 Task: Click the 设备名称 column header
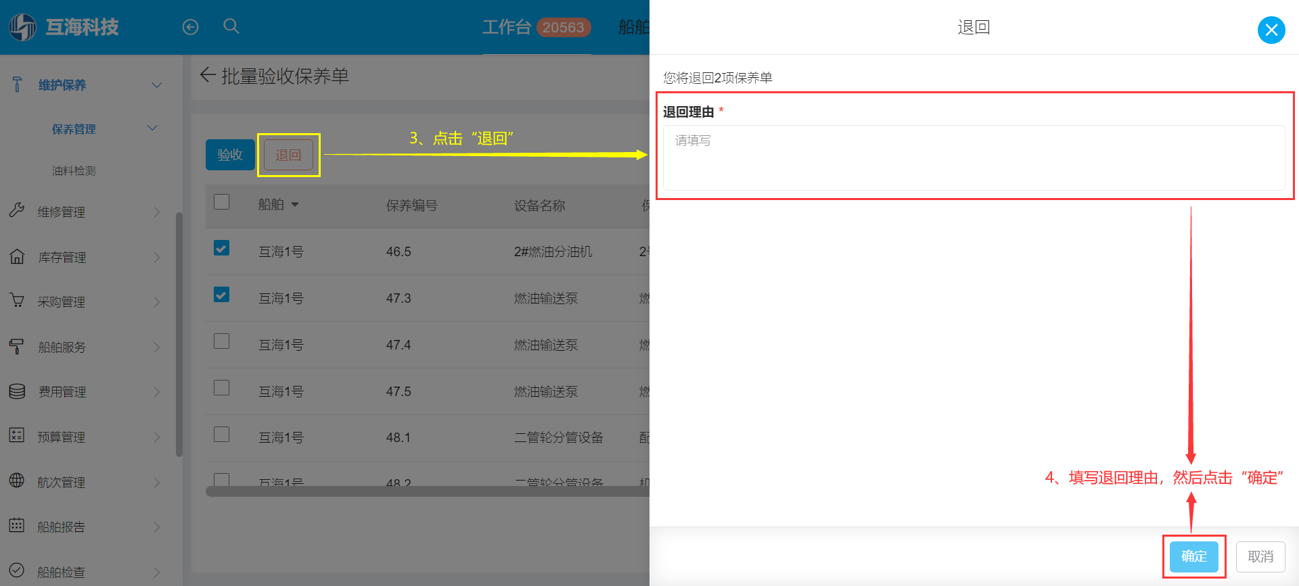(539, 205)
